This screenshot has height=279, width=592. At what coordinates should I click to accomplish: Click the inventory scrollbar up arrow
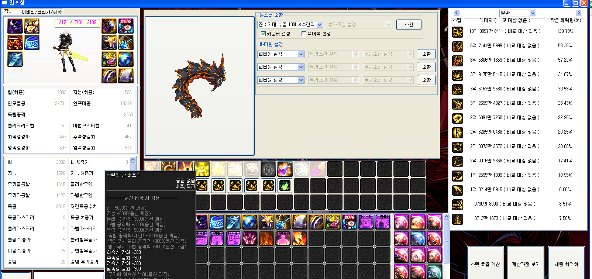click(446, 217)
